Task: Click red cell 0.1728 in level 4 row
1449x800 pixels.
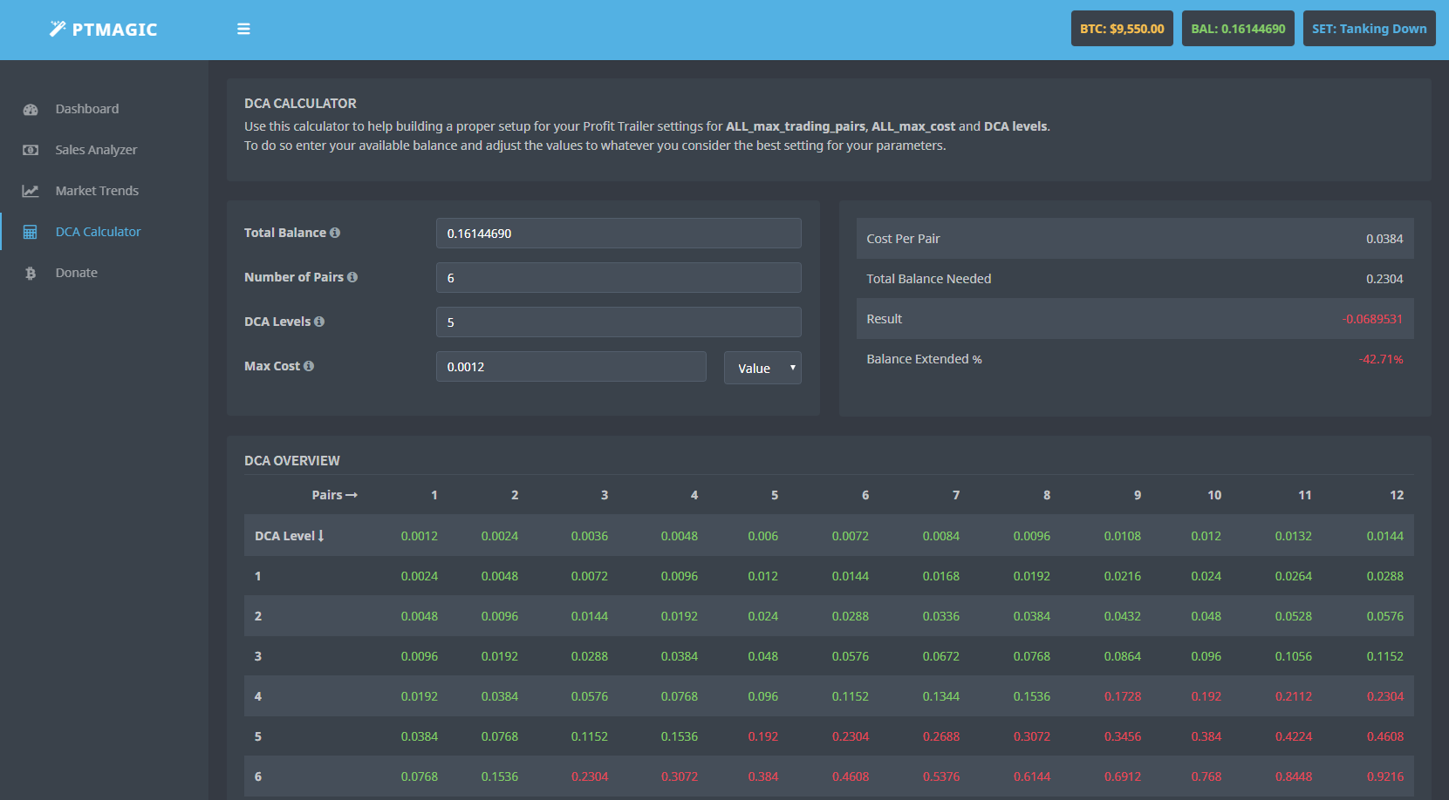Action: click(x=1123, y=696)
